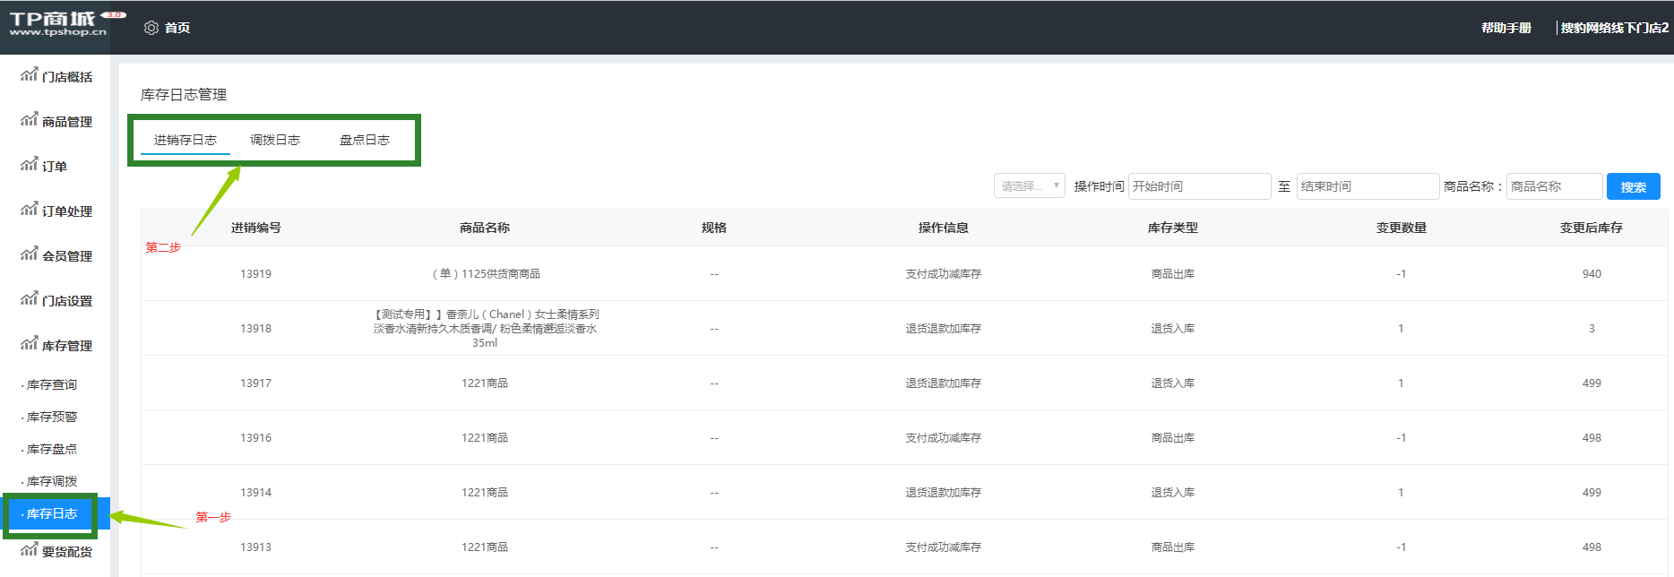
Task: Click the chart icon next to 商品管理
Action: 30,120
